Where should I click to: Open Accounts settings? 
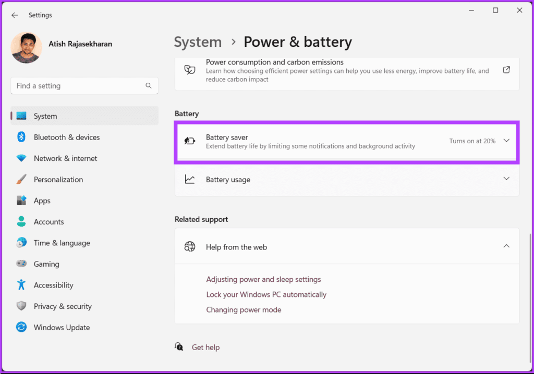(84, 221)
